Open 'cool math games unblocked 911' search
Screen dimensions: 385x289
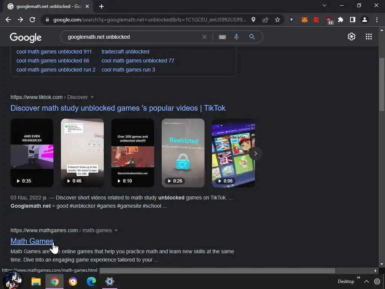coord(54,52)
